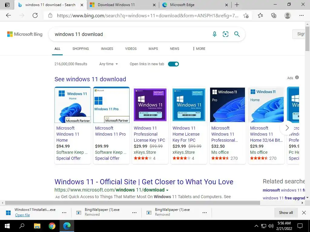This screenshot has width=310, height=232.
Task: Click the browser address bar
Action: [147, 15]
